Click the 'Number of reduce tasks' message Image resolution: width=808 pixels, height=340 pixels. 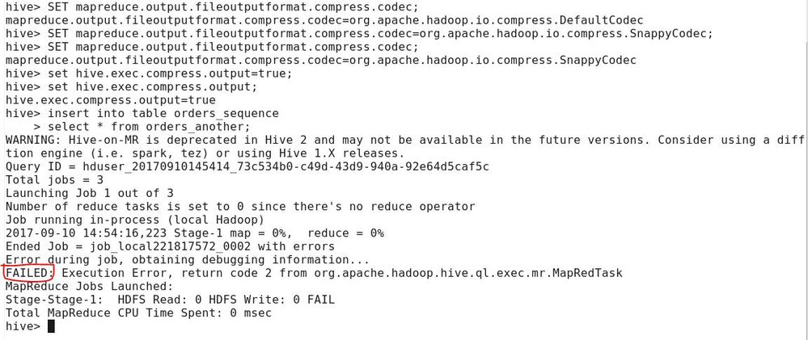[240, 206]
